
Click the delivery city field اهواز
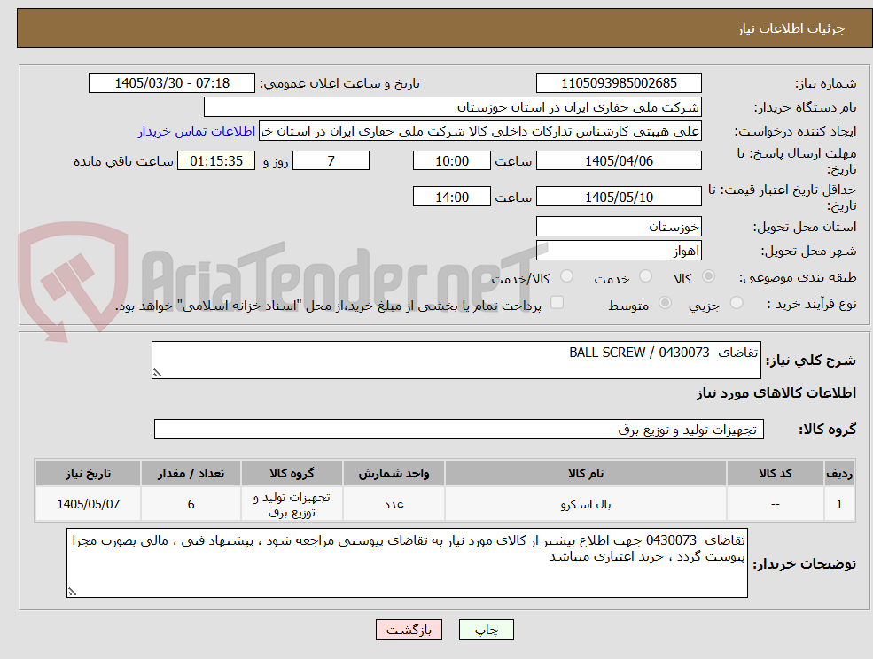619,251
